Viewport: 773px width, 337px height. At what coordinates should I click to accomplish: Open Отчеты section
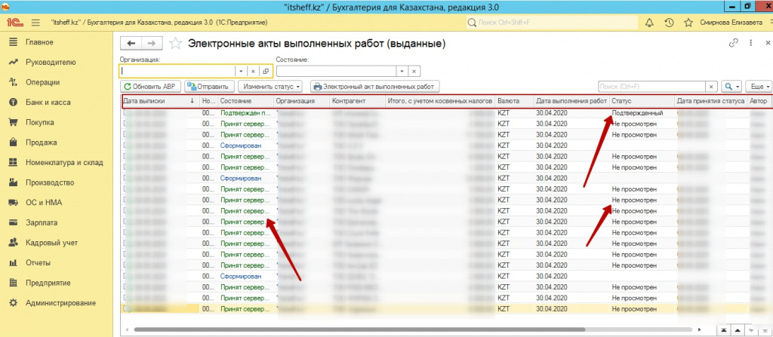point(38,262)
